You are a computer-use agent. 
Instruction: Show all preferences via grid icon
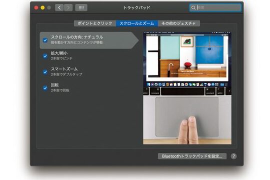[81, 7]
